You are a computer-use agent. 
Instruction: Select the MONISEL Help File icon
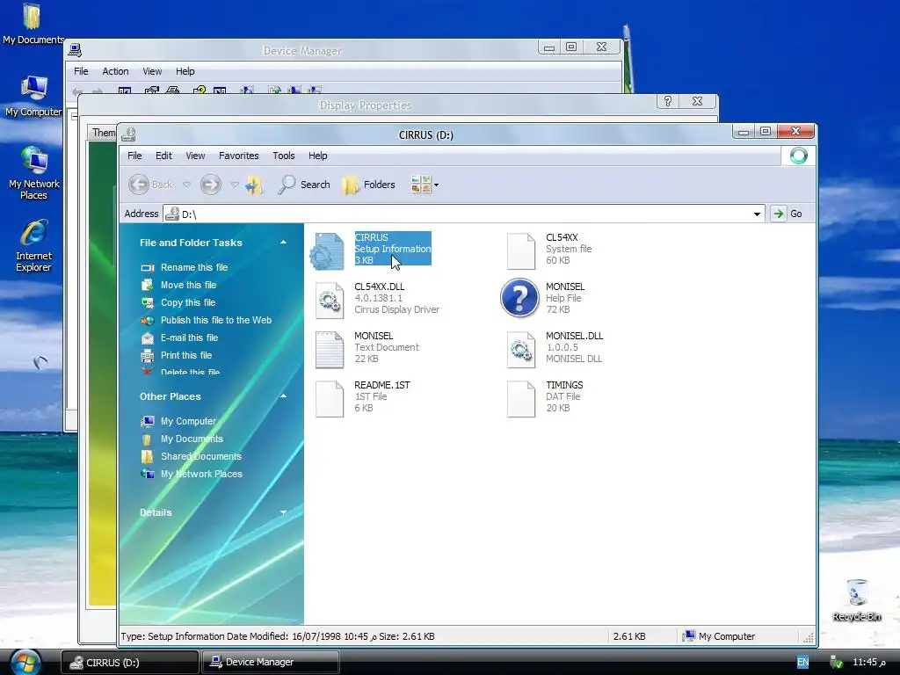tap(519, 298)
